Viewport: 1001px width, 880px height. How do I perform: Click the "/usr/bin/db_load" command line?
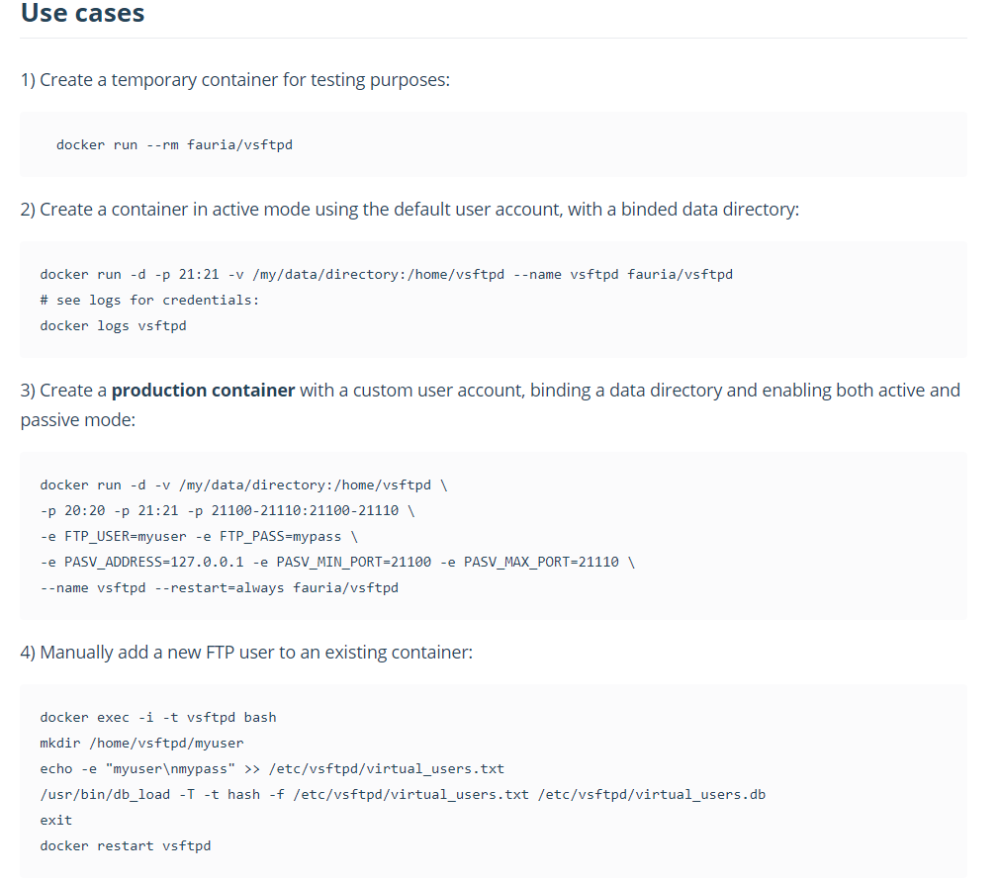pos(402,794)
